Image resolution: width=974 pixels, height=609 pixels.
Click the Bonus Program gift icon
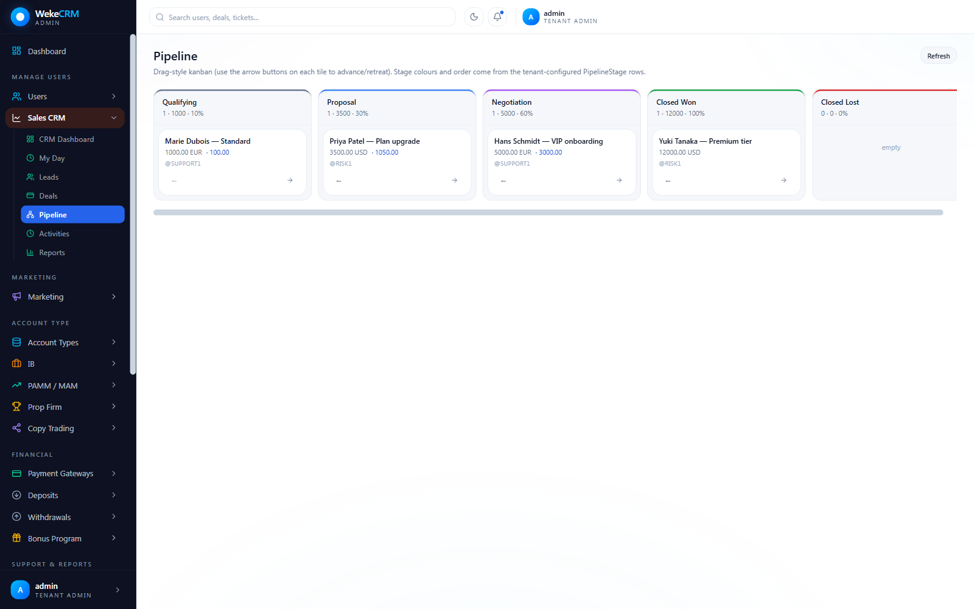point(16,538)
